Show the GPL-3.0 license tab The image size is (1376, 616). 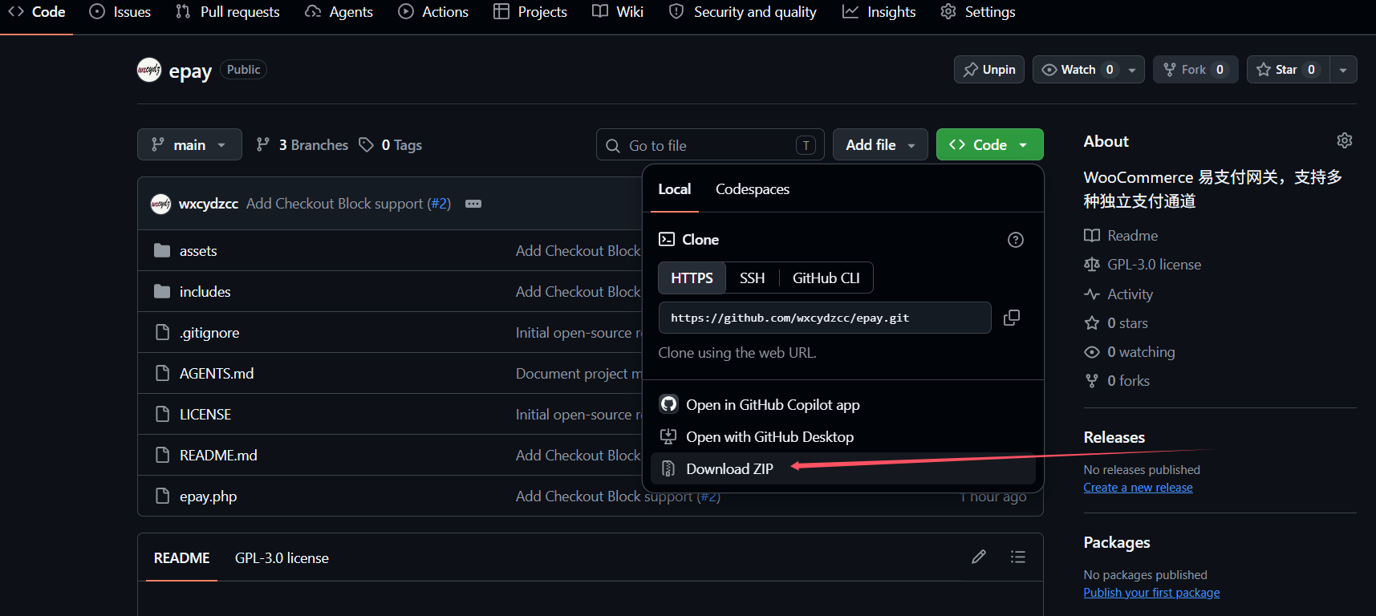[x=282, y=557]
